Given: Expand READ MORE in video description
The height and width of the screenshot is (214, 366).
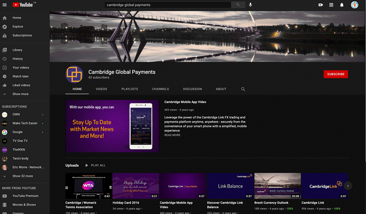Looking at the screenshot, I should pos(172,135).
